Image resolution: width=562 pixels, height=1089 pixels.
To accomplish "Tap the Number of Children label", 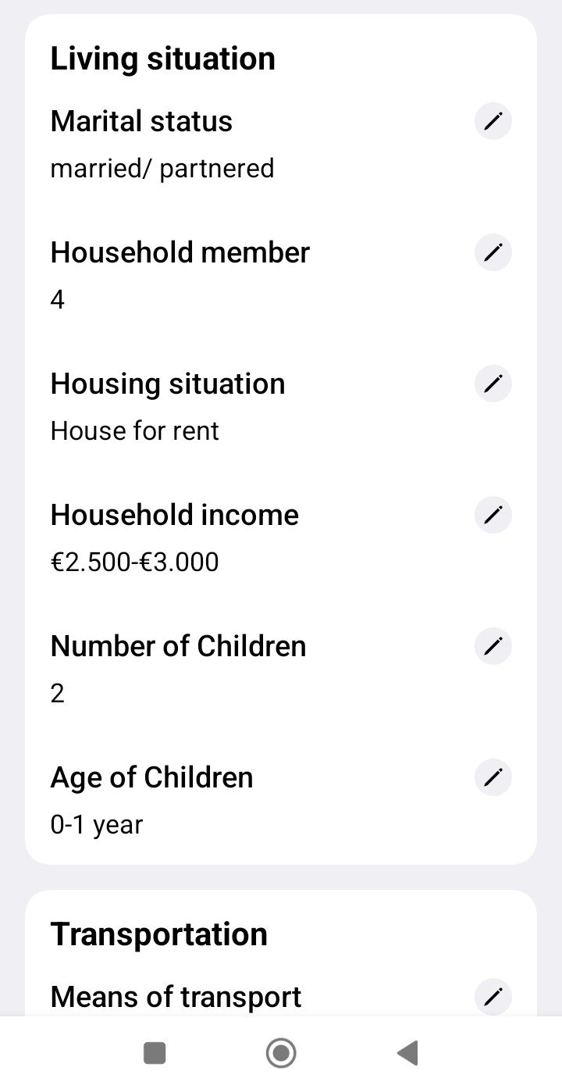I will point(178,647).
